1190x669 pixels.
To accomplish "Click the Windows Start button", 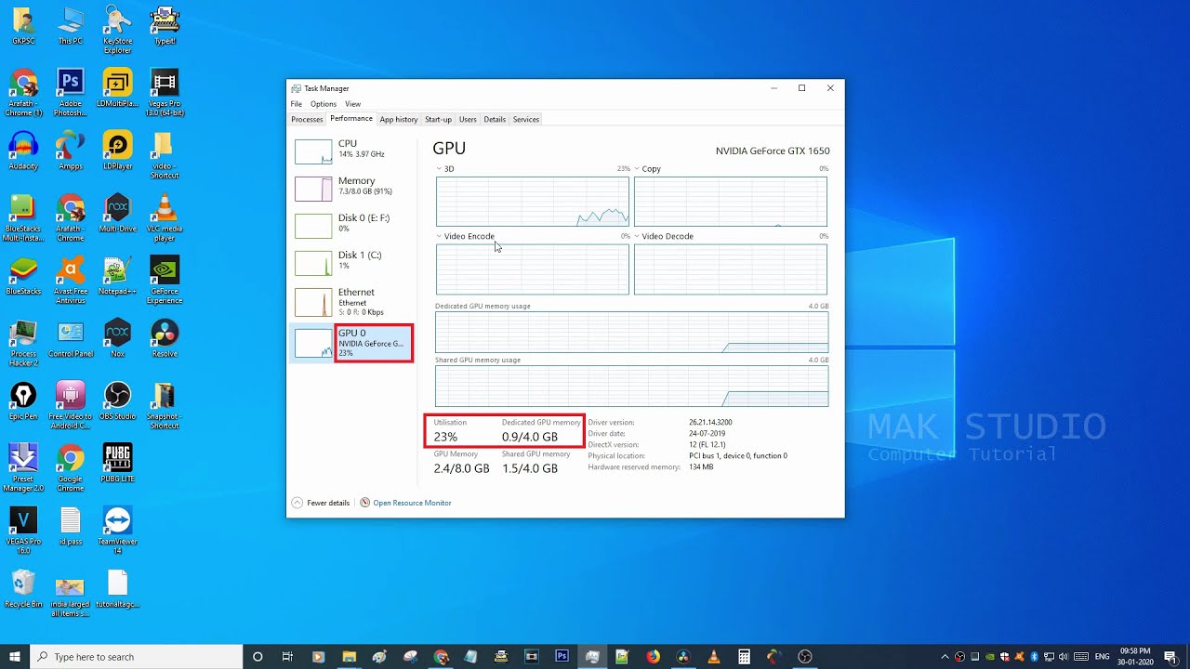I will (x=15, y=657).
